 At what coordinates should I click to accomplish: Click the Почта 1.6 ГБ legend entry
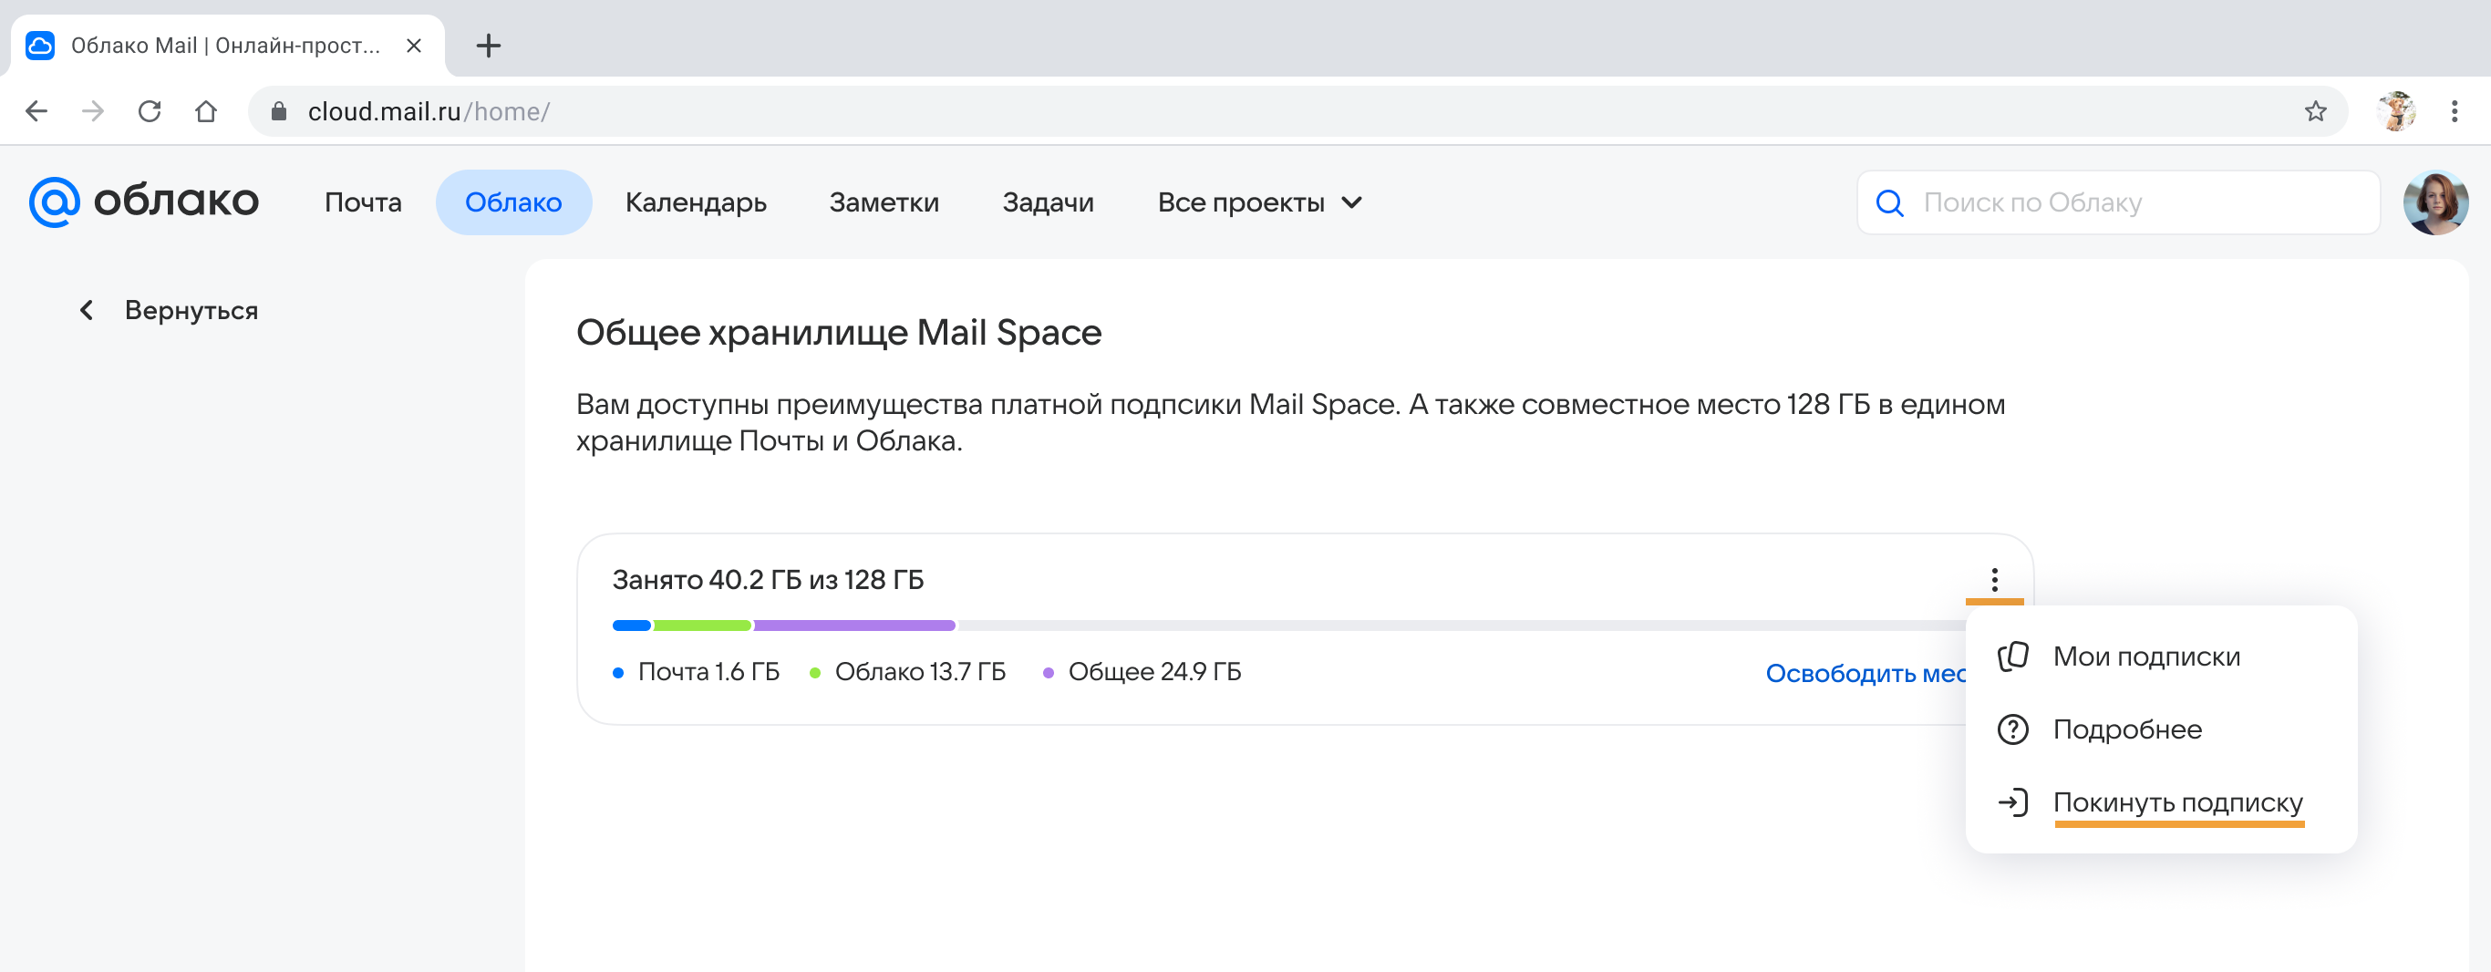[x=697, y=671]
